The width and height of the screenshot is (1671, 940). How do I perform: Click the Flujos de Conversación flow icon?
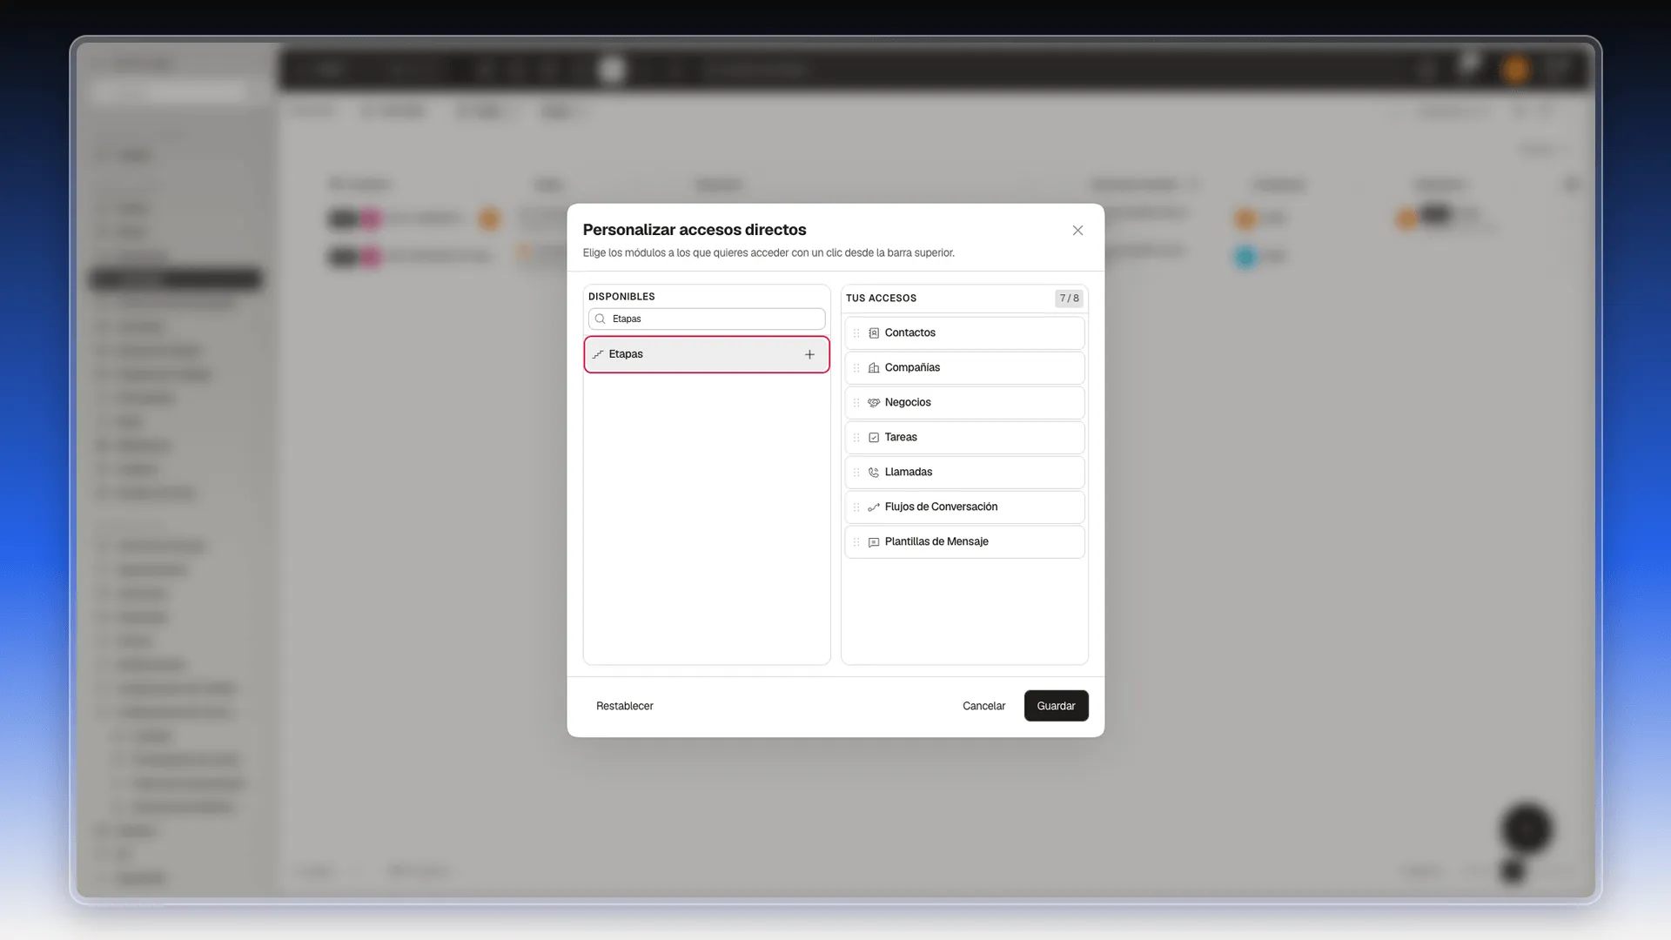874,507
